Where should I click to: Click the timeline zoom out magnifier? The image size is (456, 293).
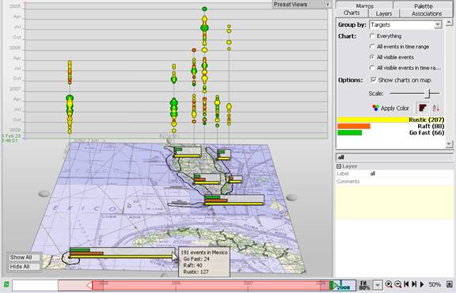coord(398,284)
